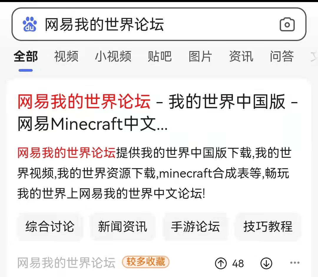Open the 手游论坛 sublink button
Viewport: 318px width, 277px height.
click(195, 226)
